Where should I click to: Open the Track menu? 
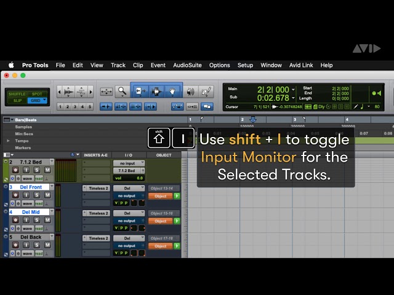click(x=118, y=65)
